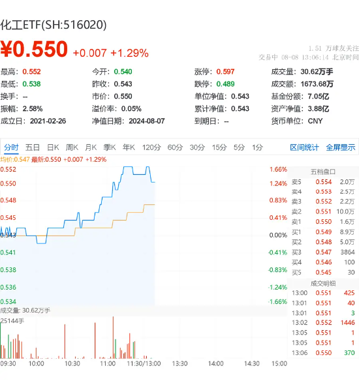Screen dimensions: 359x381
Task: Switch to 年K chart view
Action: tap(129, 147)
